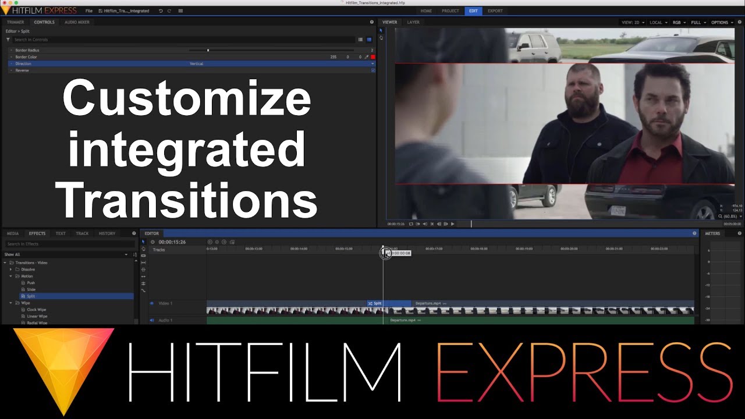Screen dimensions: 745x419
Task: Choose the editor hand tool
Action: [x=143, y=249]
